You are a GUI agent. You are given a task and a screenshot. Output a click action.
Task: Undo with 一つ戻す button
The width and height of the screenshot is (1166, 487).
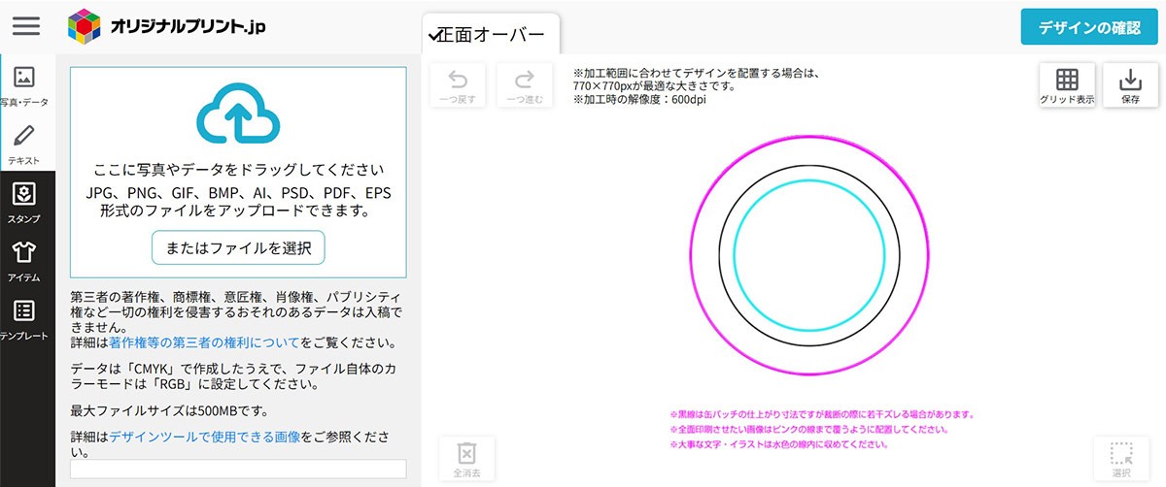[457, 85]
